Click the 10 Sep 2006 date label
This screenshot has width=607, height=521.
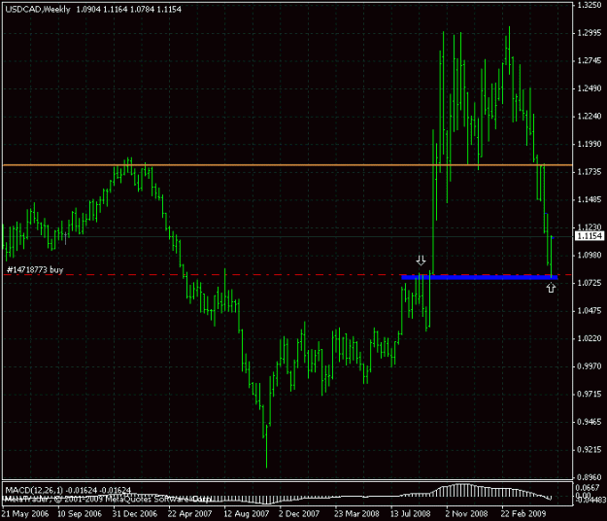point(80,513)
